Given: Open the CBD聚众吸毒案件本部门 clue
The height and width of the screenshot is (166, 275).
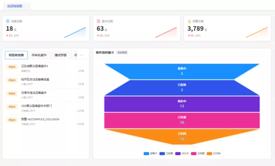Looking at the screenshot, I should tap(36, 106).
